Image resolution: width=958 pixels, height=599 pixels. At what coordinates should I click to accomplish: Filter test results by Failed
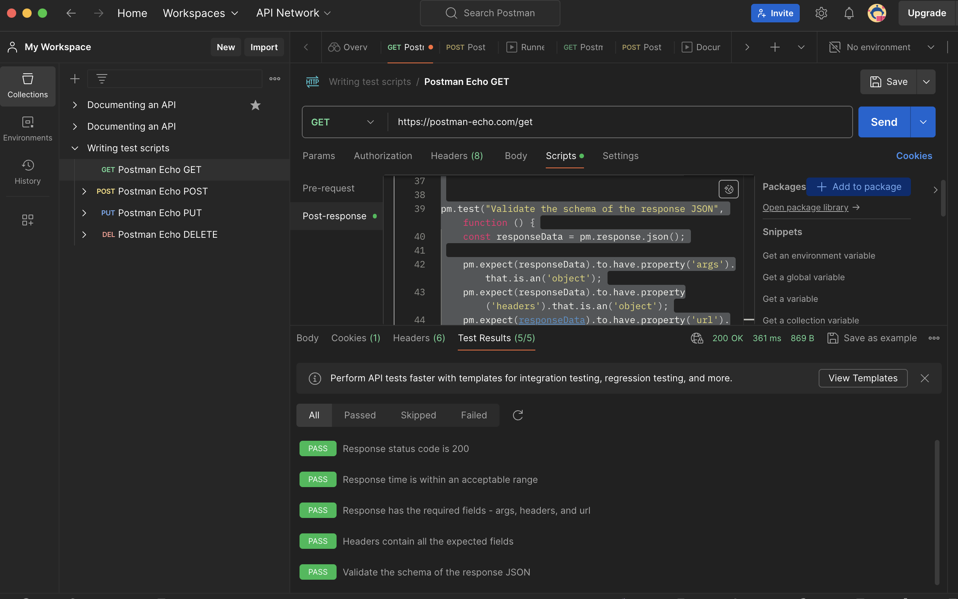[474, 415]
